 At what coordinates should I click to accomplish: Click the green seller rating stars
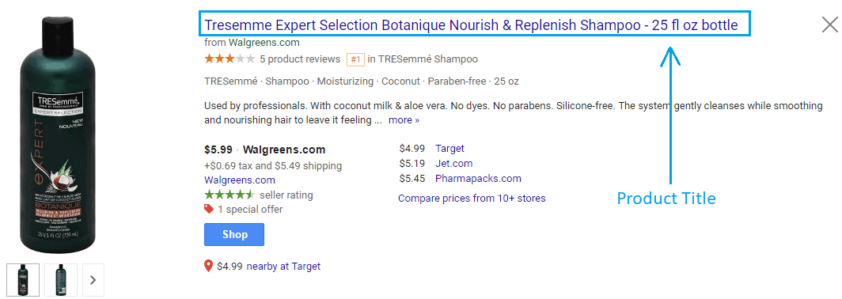229,195
